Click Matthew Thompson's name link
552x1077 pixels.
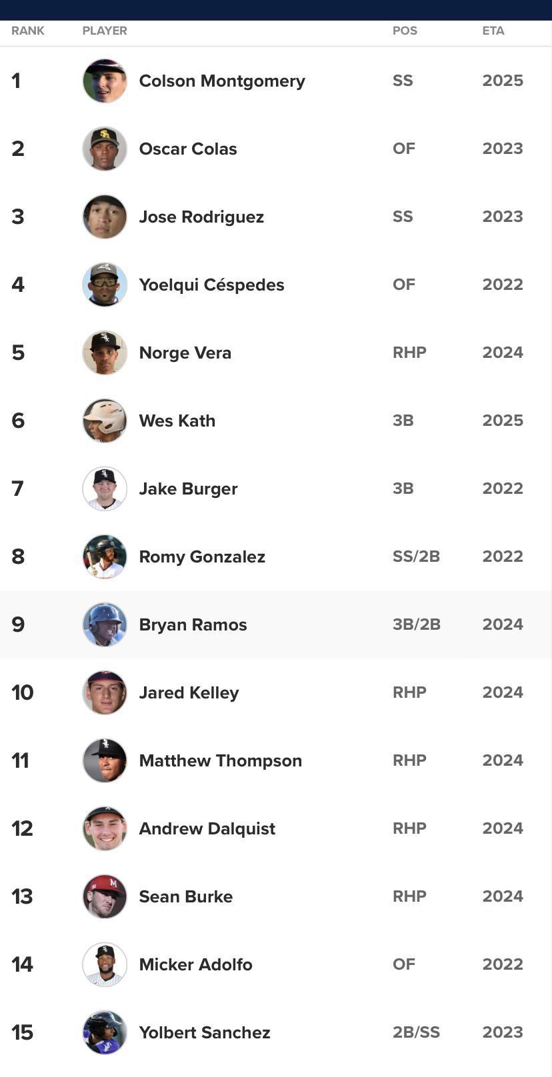coord(220,760)
